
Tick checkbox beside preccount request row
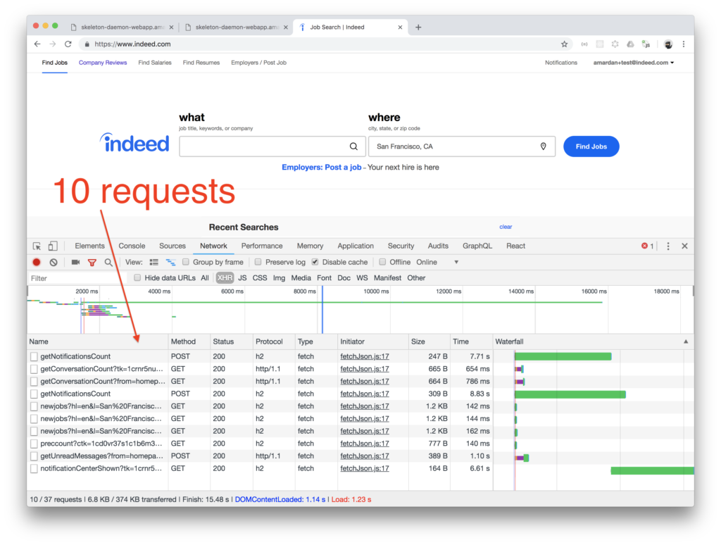[x=34, y=444]
